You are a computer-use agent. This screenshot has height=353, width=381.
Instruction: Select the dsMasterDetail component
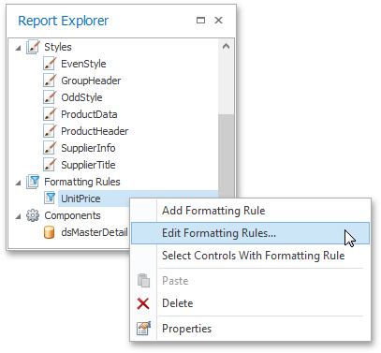pos(95,232)
